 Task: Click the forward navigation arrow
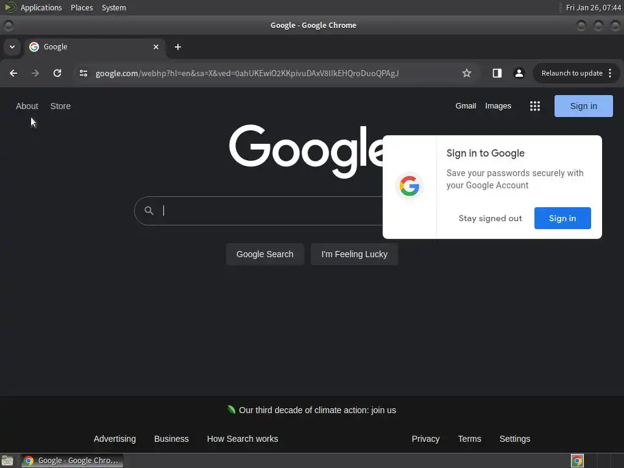point(35,73)
